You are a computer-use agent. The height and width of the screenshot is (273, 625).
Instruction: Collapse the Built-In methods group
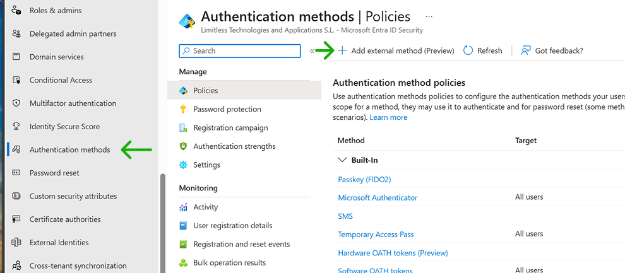342,161
